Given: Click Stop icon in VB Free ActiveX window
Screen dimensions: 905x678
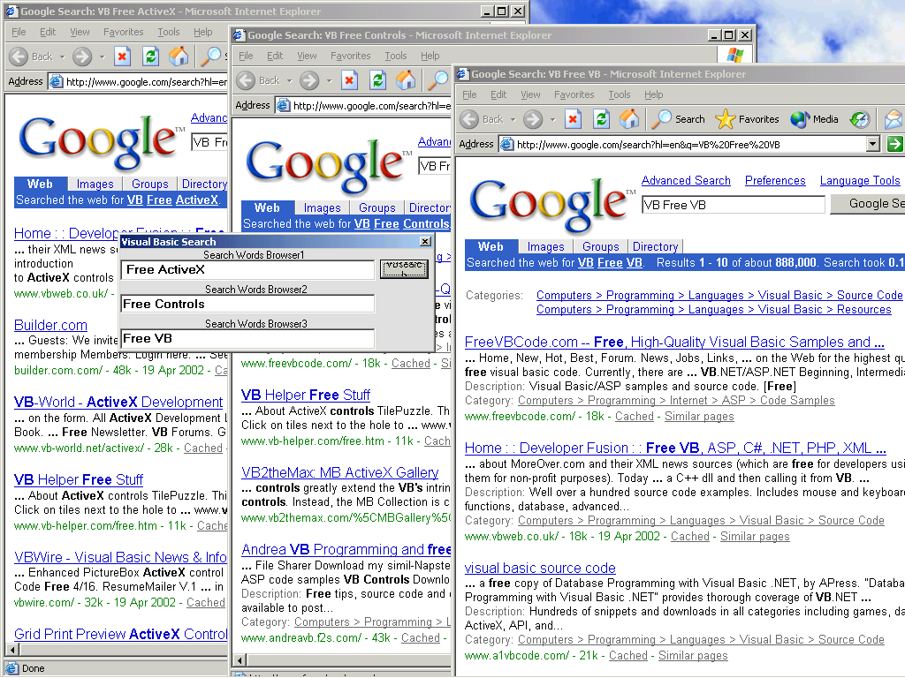Looking at the screenshot, I should tap(122, 56).
